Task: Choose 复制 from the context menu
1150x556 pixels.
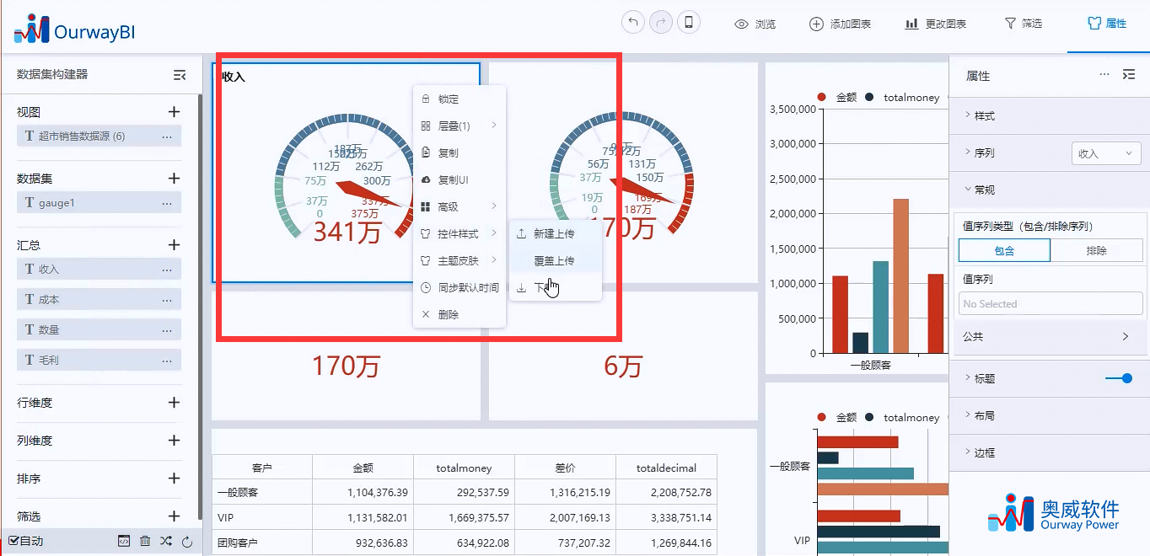Action: coord(459,153)
